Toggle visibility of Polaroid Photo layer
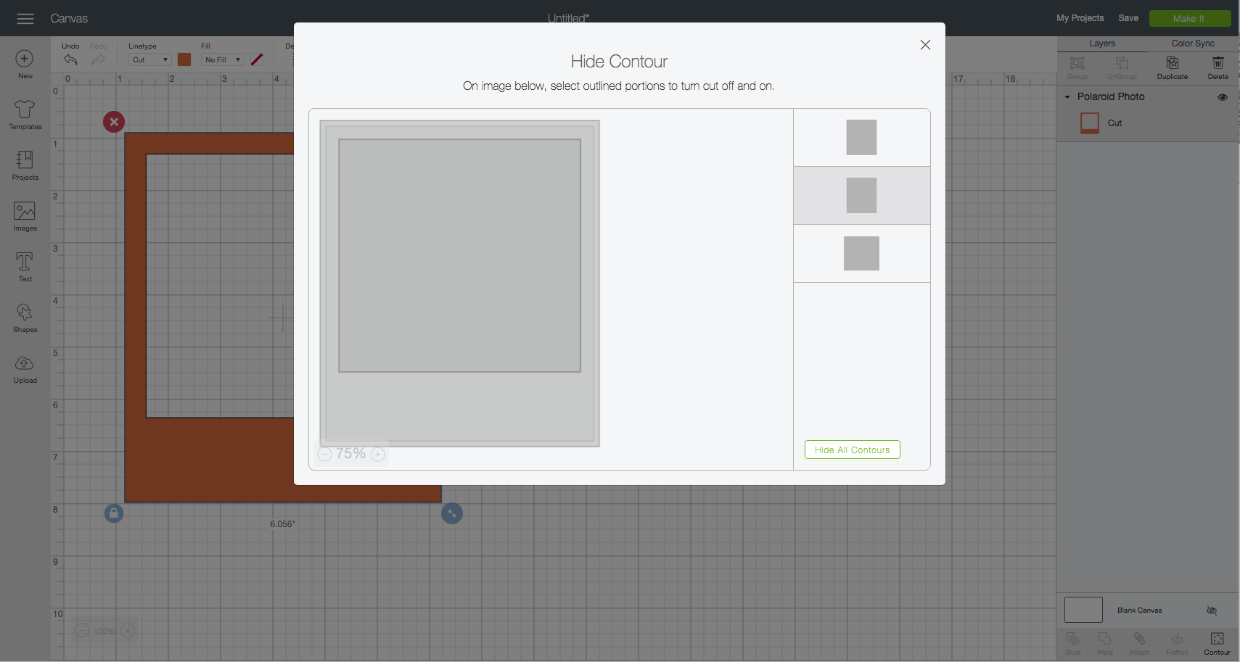 1222,97
